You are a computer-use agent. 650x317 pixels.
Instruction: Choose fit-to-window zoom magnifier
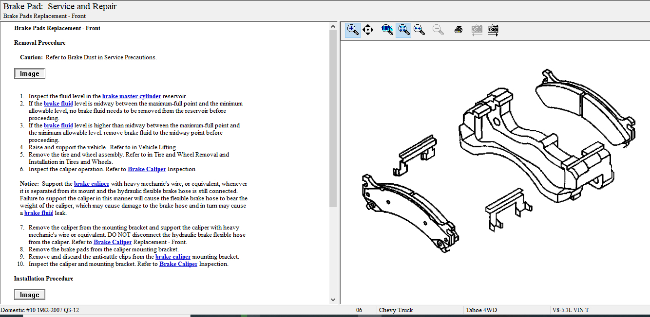pos(403,30)
